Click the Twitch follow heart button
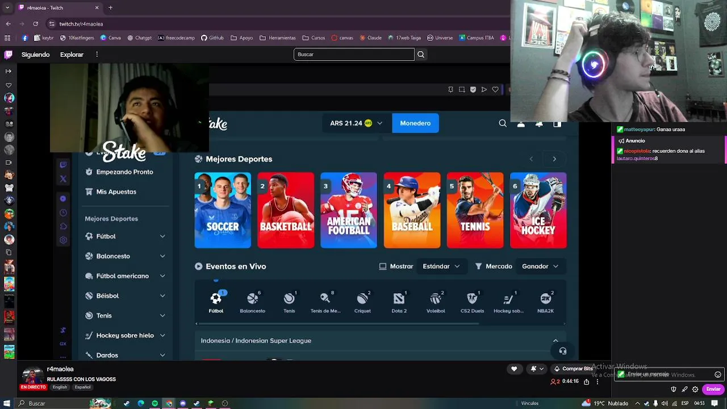The width and height of the screenshot is (727, 409). coord(514,369)
